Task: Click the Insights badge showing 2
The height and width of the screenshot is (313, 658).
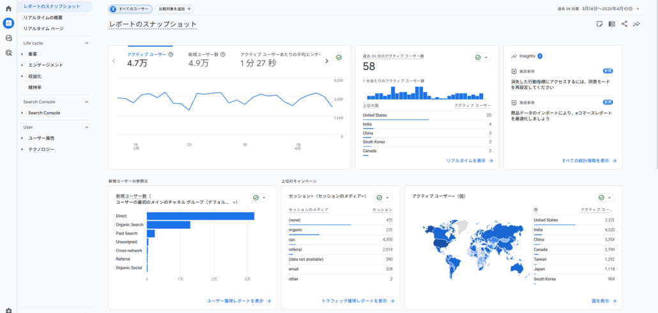Action: [540, 55]
